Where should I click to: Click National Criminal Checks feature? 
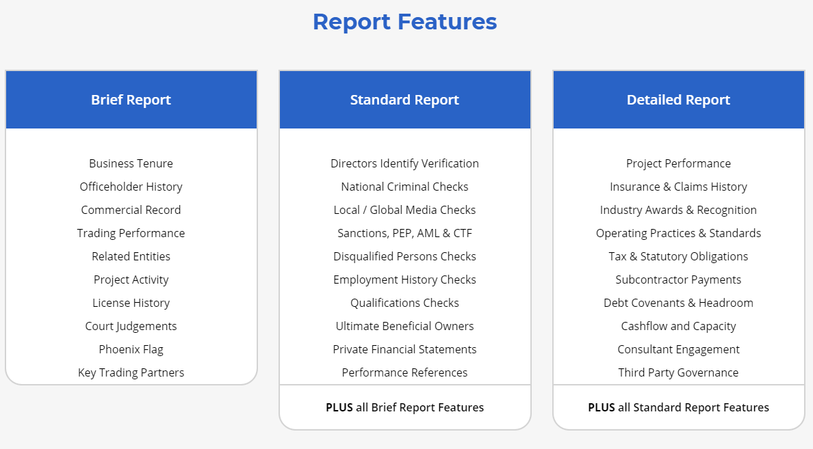tap(405, 187)
